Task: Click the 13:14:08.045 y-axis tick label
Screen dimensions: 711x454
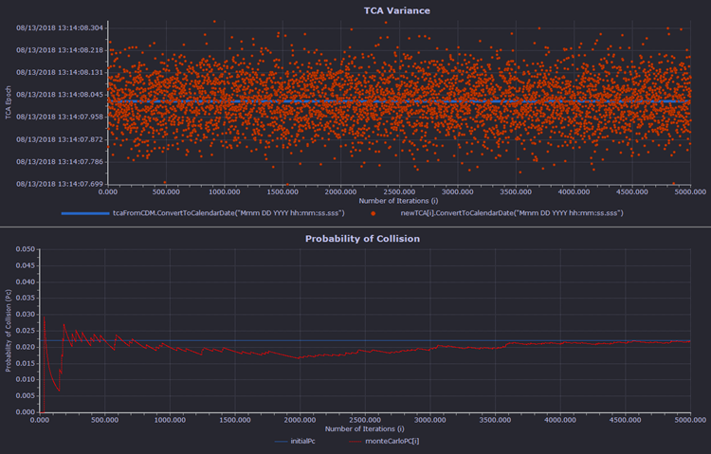Action: 60,95
